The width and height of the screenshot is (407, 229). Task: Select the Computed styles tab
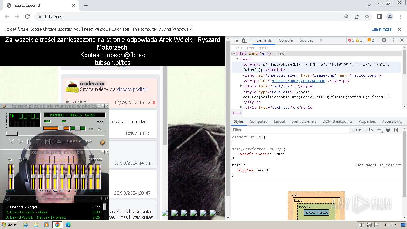click(259, 121)
